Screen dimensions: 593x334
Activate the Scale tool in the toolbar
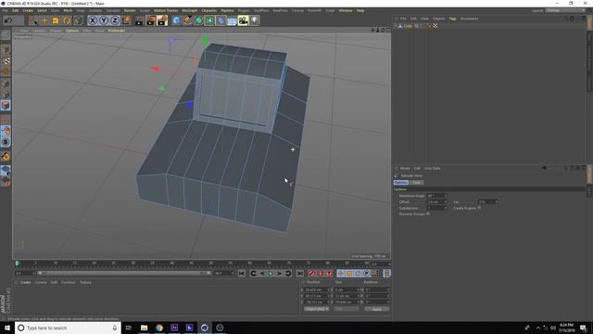(56, 20)
